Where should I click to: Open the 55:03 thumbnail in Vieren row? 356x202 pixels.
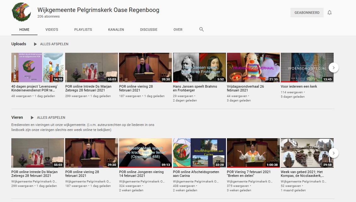(38, 153)
